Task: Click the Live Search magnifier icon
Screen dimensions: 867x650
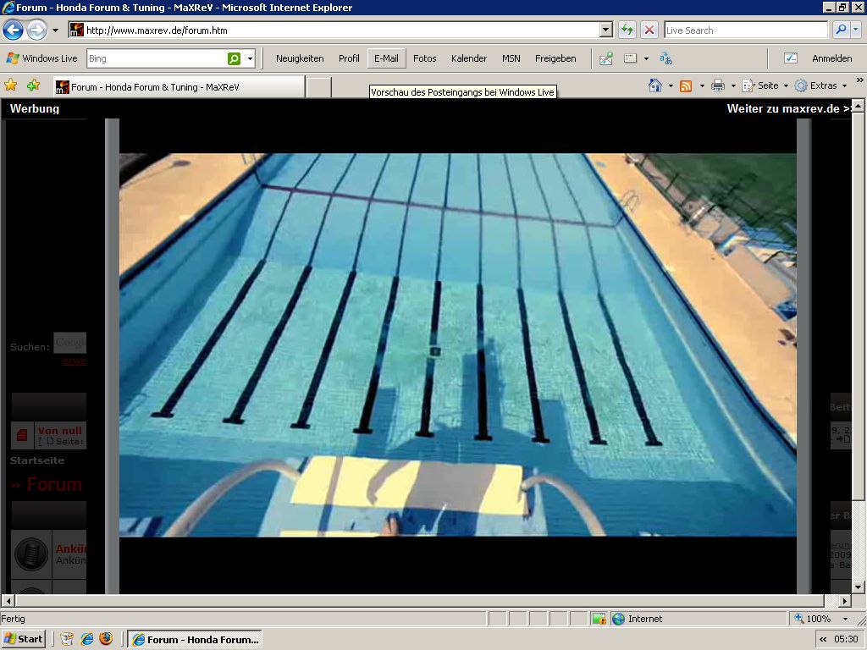Action: (x=840, y=30)
